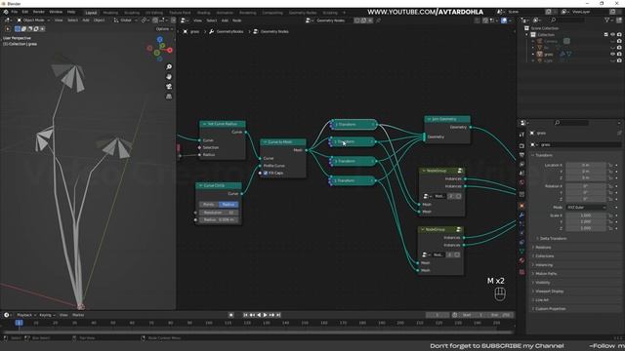Open viewport Options button

coord(164,29)
